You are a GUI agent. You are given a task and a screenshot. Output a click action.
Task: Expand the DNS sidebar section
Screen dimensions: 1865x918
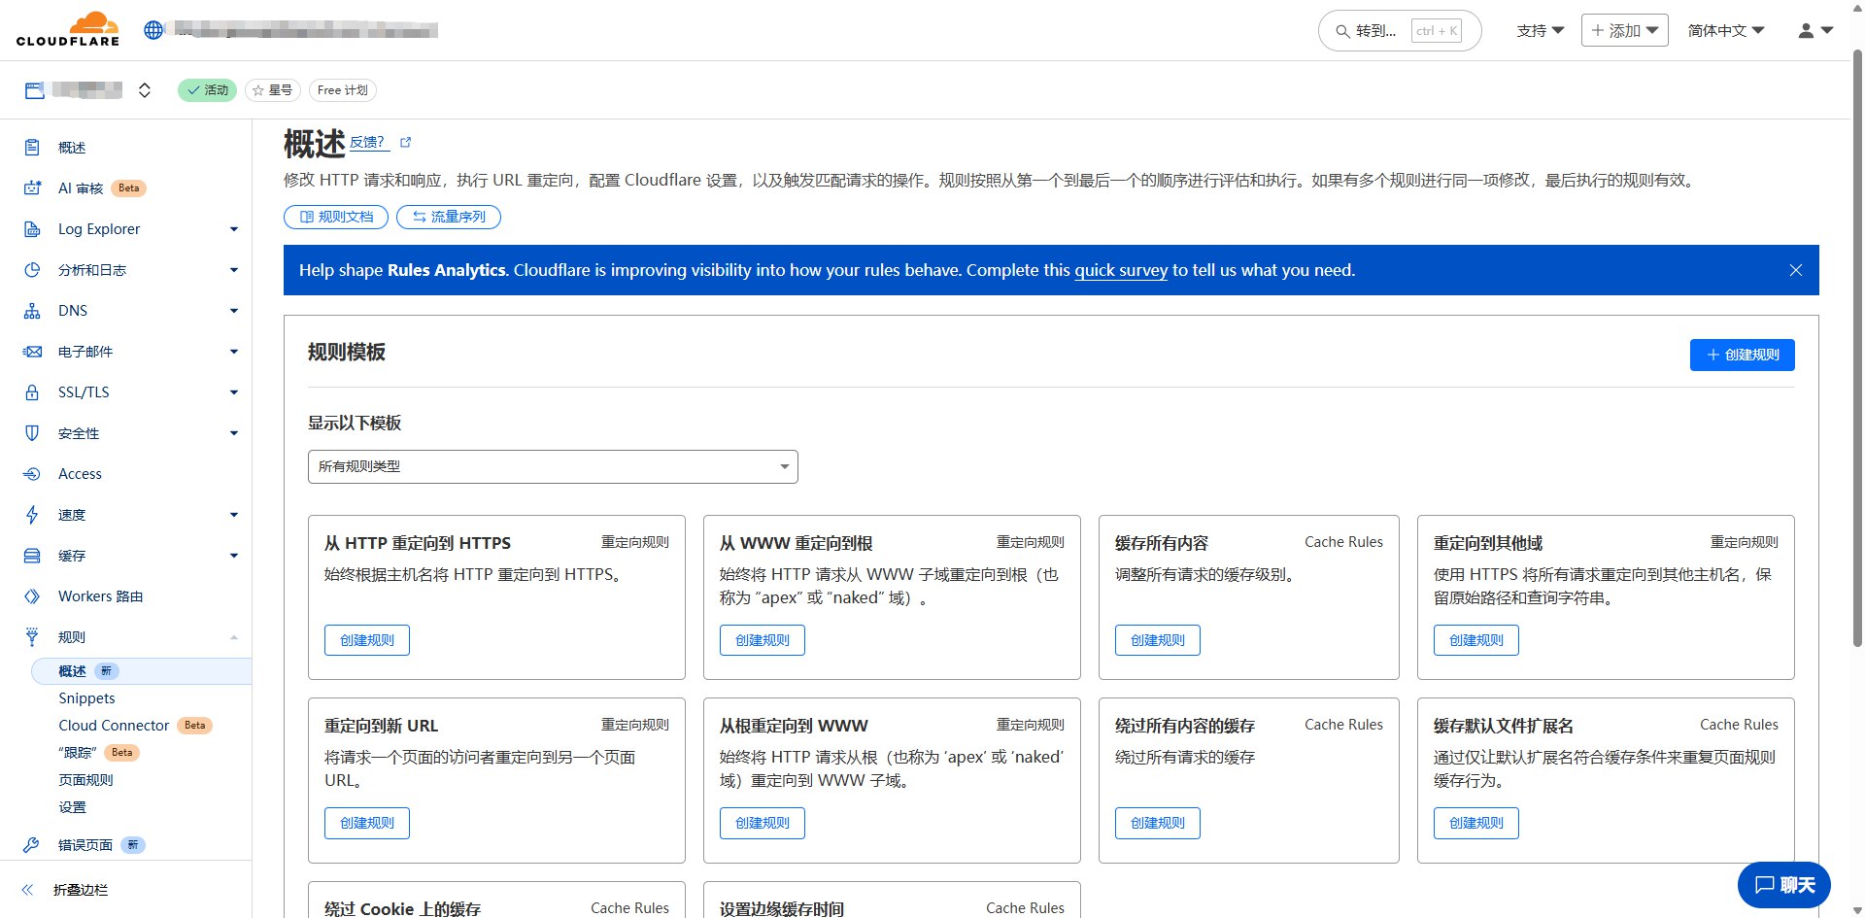tap(233, 311)
